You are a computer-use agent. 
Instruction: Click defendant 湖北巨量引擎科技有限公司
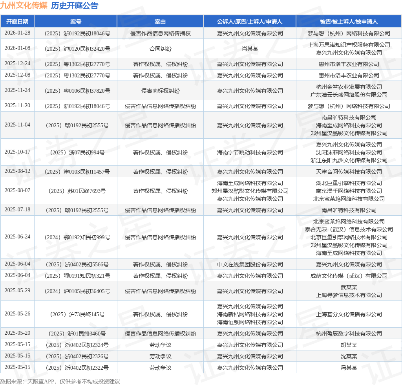coord(349,183)
